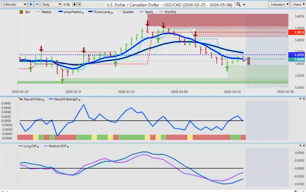Open the Indicators menu
This screenshot has height=192, width=306.
(279, 4)
